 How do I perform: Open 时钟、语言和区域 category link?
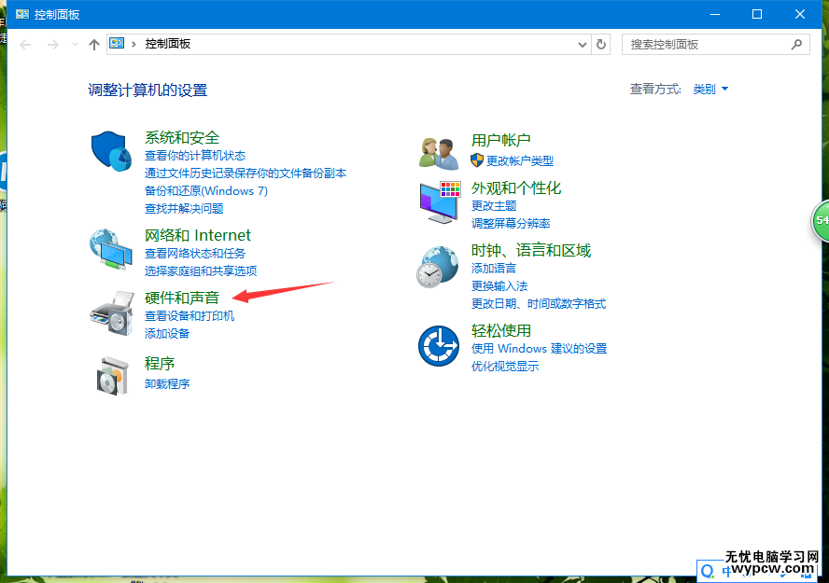pyautogui.click(x=531, y=250)
